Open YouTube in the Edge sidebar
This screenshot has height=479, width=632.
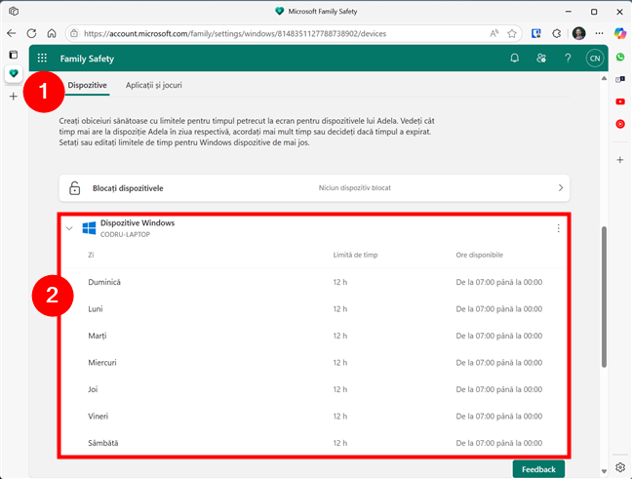[620, 101]
